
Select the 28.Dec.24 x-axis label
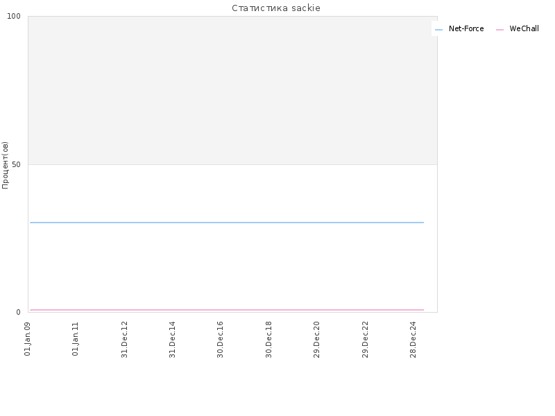413,340
